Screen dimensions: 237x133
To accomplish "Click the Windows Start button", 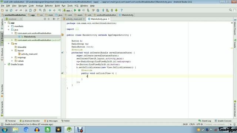I will point(4,130).
